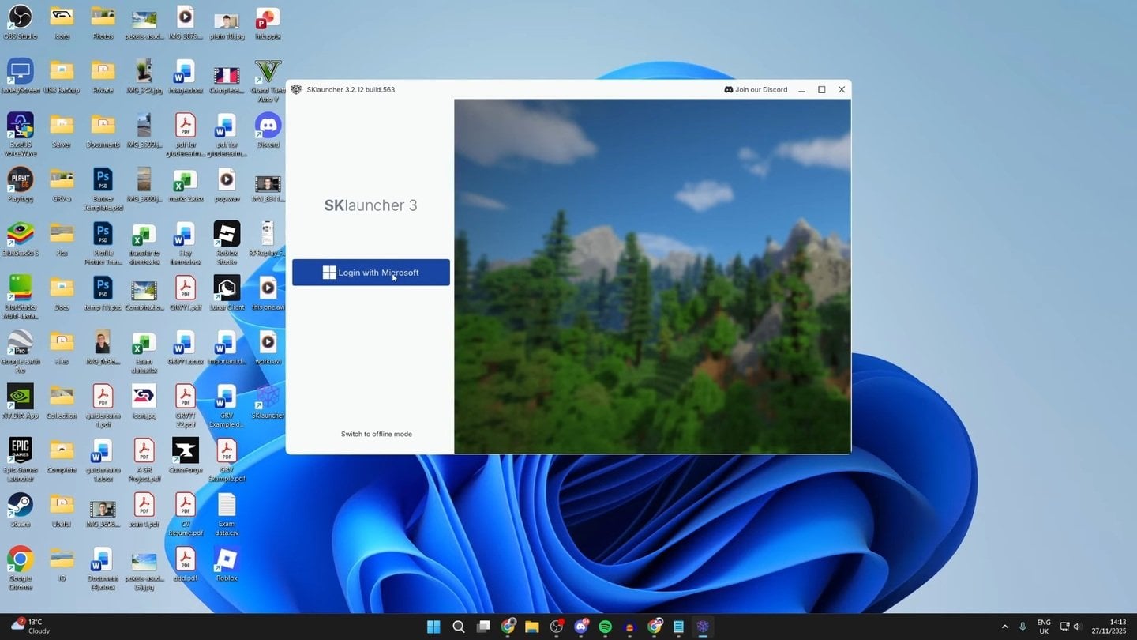Click the SKlauncher logo in title bar
Image resolution: width=1137 pixels, height=640 pixels.
[296, 90]
